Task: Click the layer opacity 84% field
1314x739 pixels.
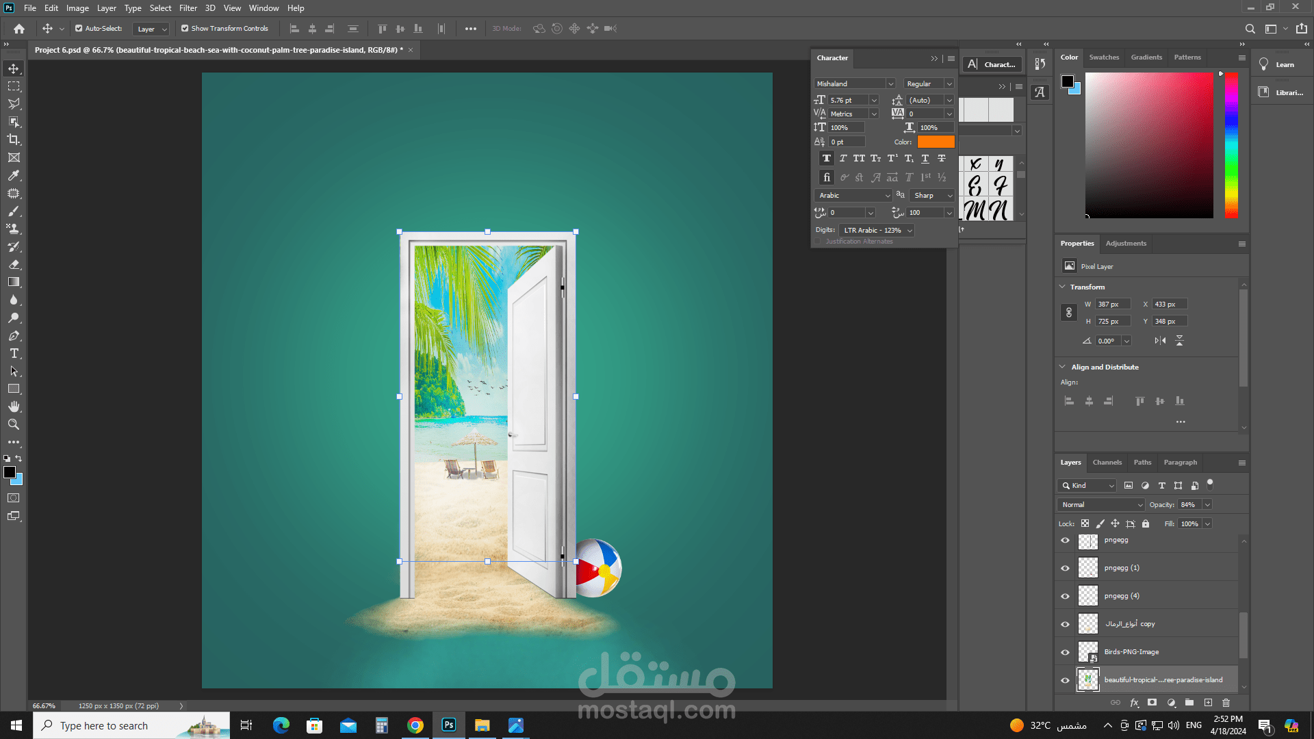Action: point(1188,505)
